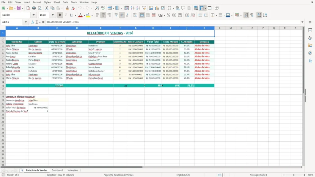Open sidebar Properties panel

click(310, 30)
